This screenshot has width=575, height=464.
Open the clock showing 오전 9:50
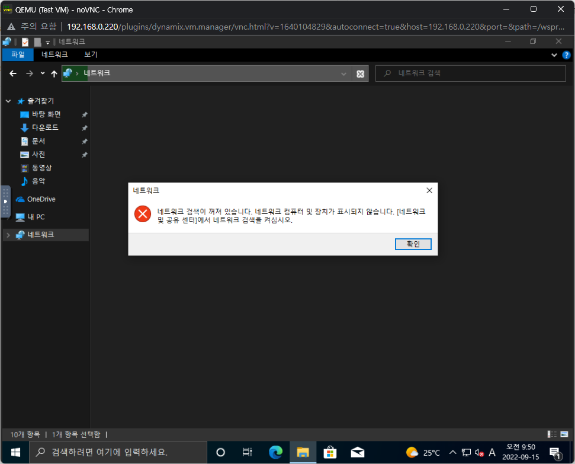[521, 452]
